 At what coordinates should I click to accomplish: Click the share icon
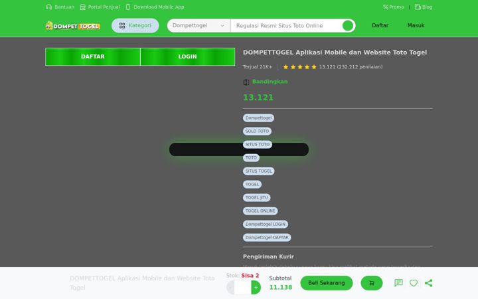[x=428, y=283]
